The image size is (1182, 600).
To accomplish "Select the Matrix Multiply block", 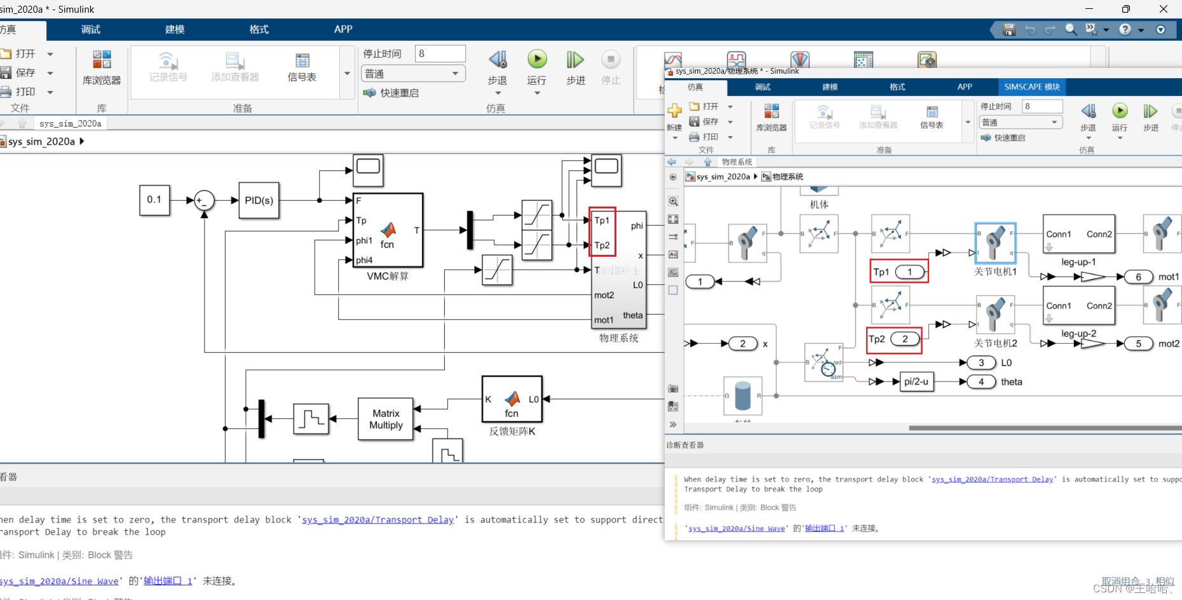I will (386, 419).
